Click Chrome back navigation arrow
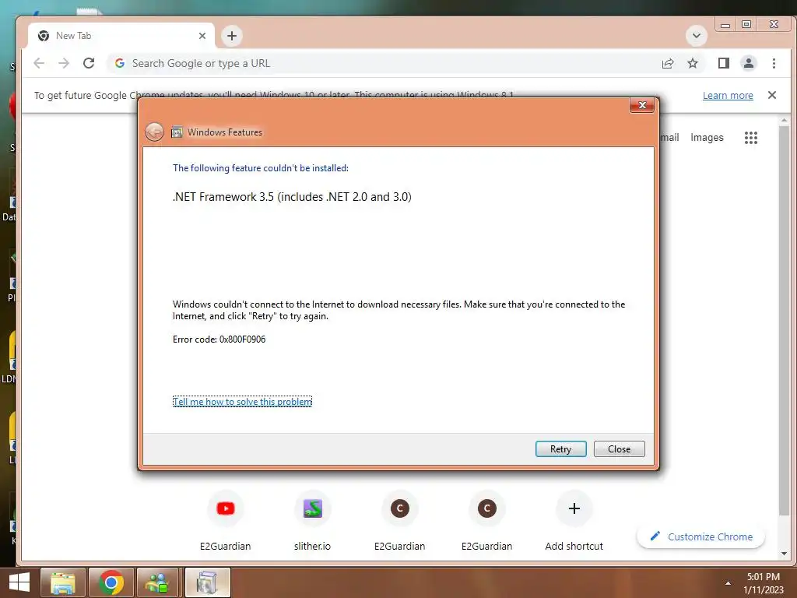 click(39, 63)
